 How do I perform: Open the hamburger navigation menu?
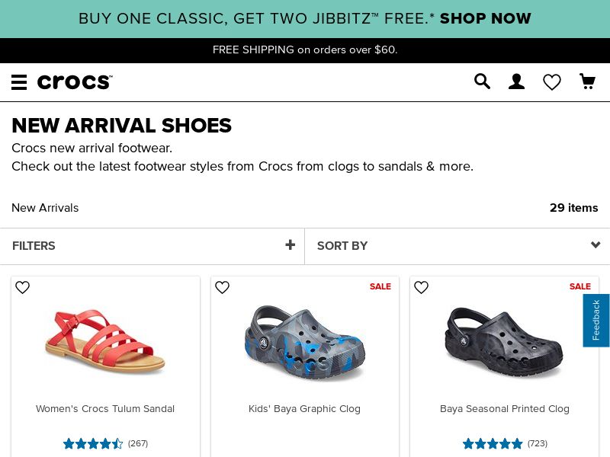point(19,82)
